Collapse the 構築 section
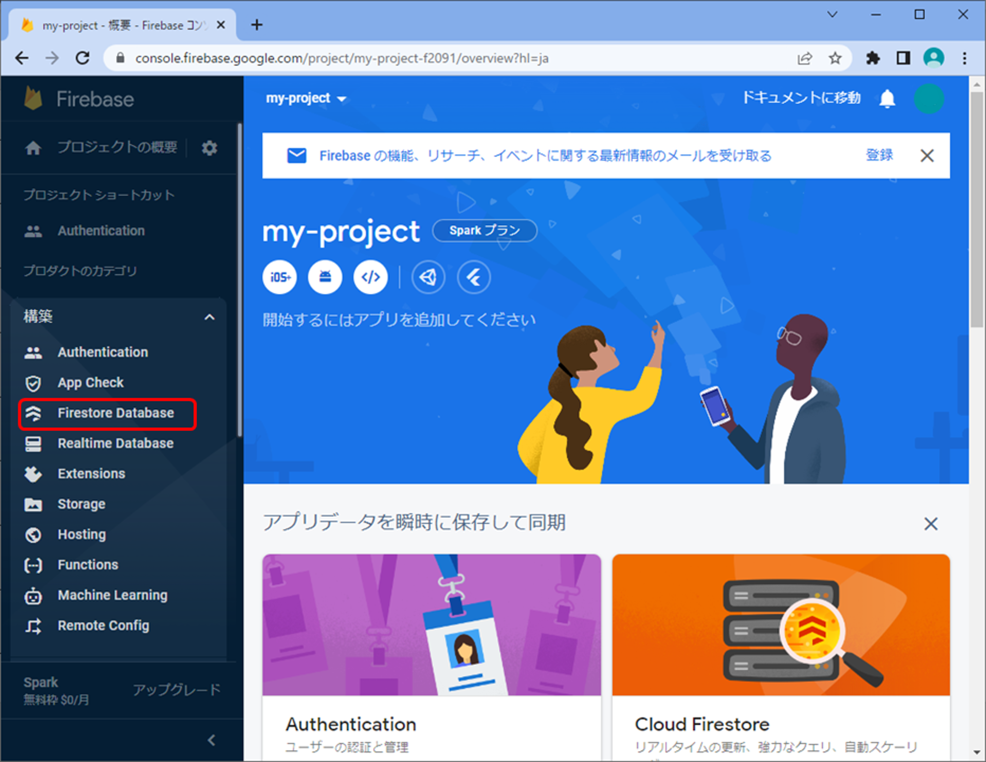Image resolution: width=986 pixels, height=762 pixels. (209, 317)
